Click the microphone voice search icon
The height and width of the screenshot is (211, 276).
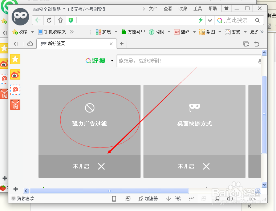(259, 61)
